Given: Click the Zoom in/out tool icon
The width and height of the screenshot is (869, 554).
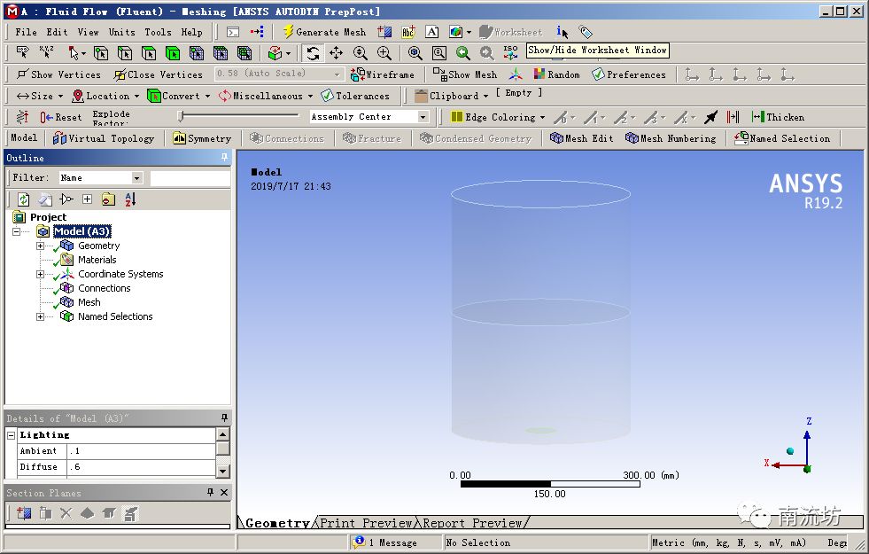Looking at the screenshot, I should (361, 53).
